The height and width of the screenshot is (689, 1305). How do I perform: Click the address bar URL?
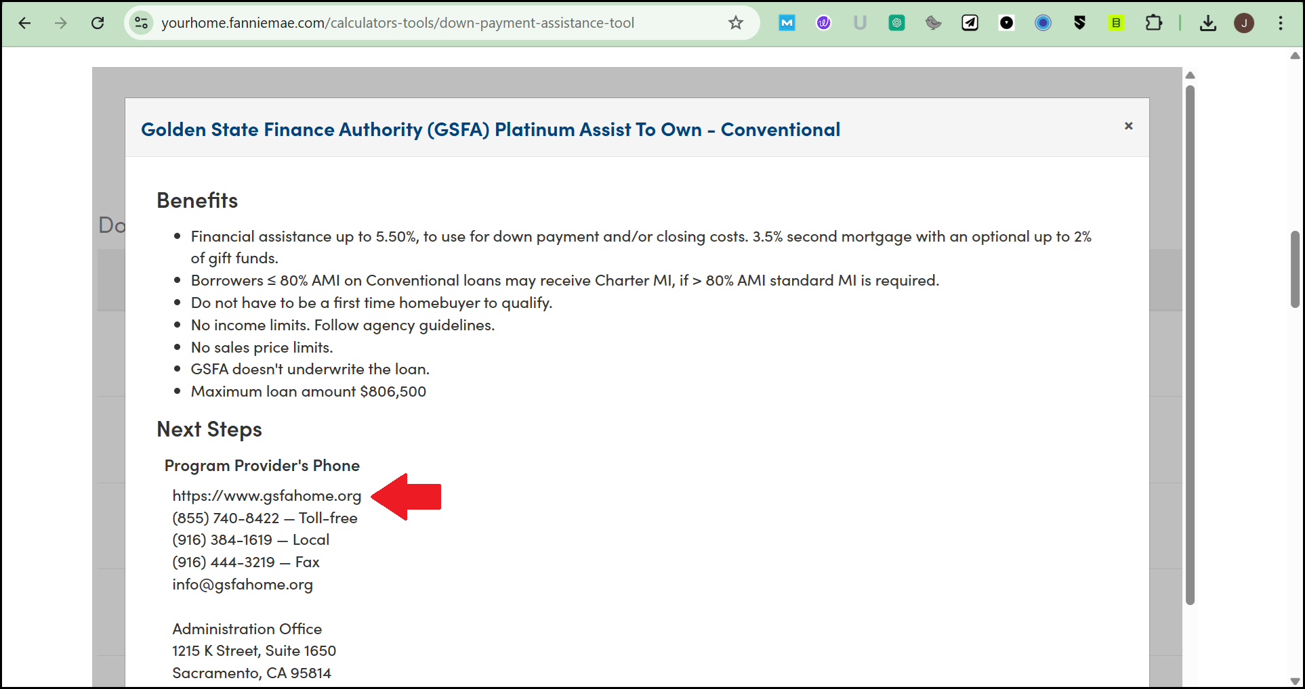(x=398, y=23)
